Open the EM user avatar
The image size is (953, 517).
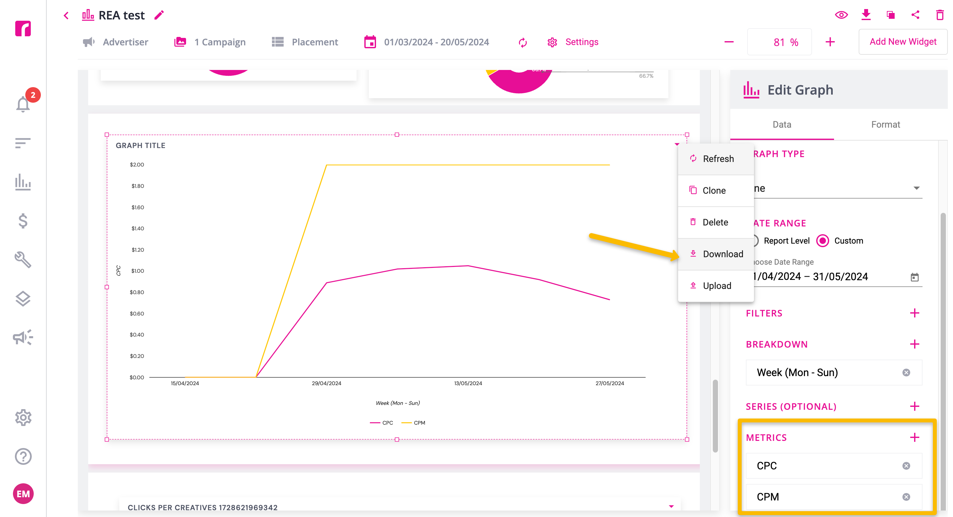coord(23,494)
